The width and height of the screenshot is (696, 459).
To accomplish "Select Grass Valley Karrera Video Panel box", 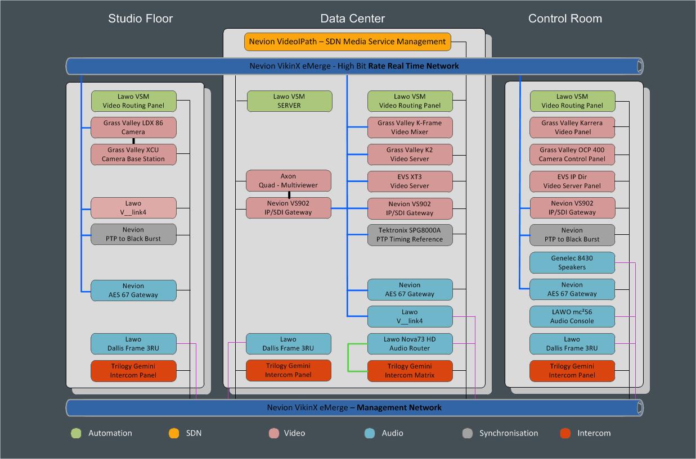I will (x=572, y=128).
